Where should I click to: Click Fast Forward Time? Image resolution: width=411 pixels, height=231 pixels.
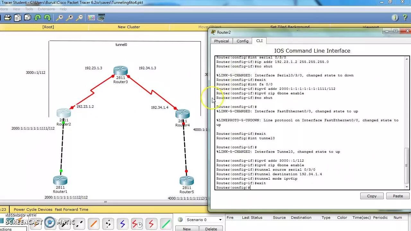(72, 210)
